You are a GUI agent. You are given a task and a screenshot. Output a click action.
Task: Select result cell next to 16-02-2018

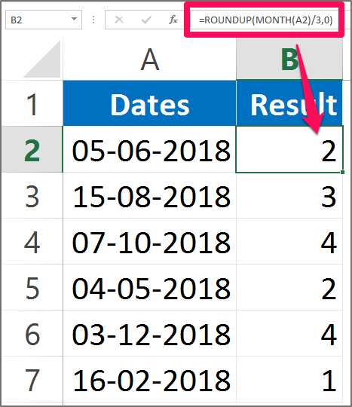[x=289, y=379]
